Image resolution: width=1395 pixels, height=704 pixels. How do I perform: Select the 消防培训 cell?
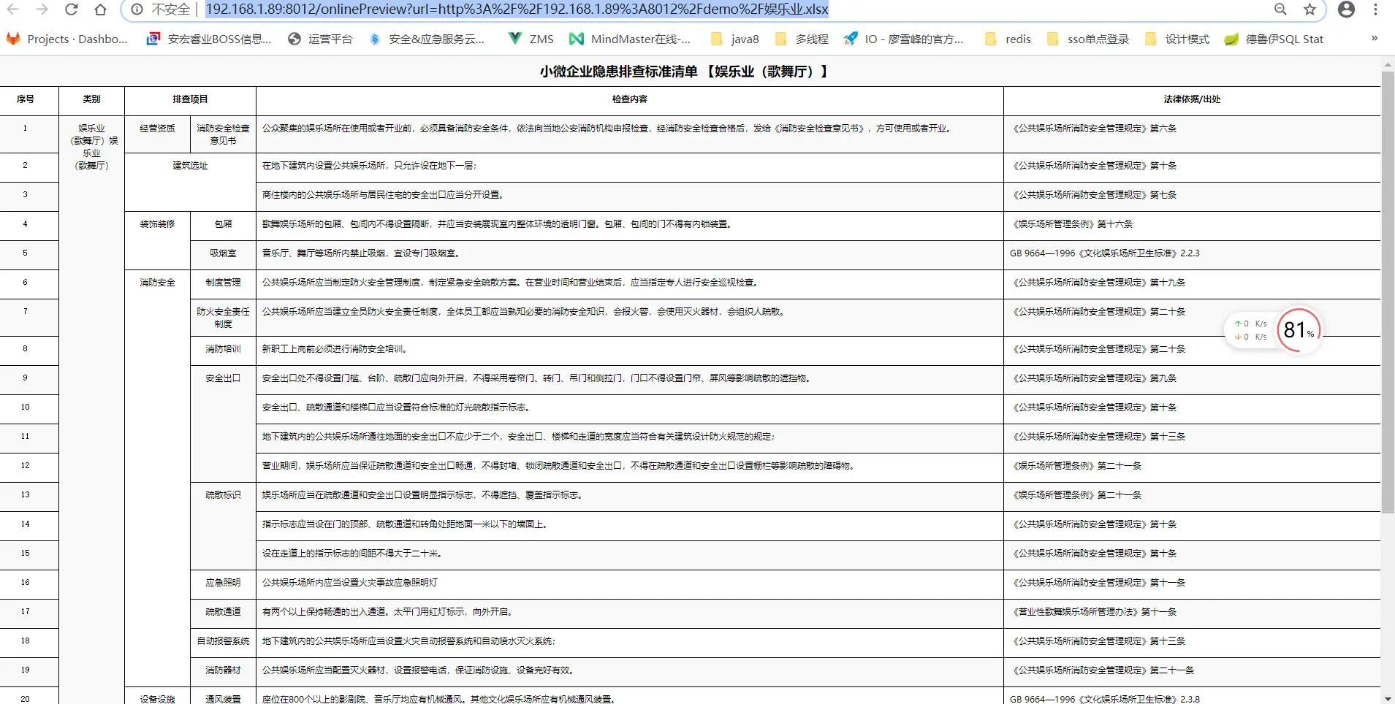pos(223,349)
